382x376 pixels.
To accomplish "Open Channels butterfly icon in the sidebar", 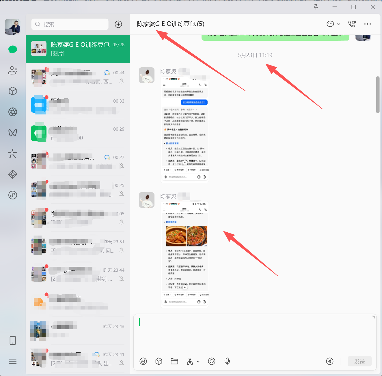I will [13, 133].
